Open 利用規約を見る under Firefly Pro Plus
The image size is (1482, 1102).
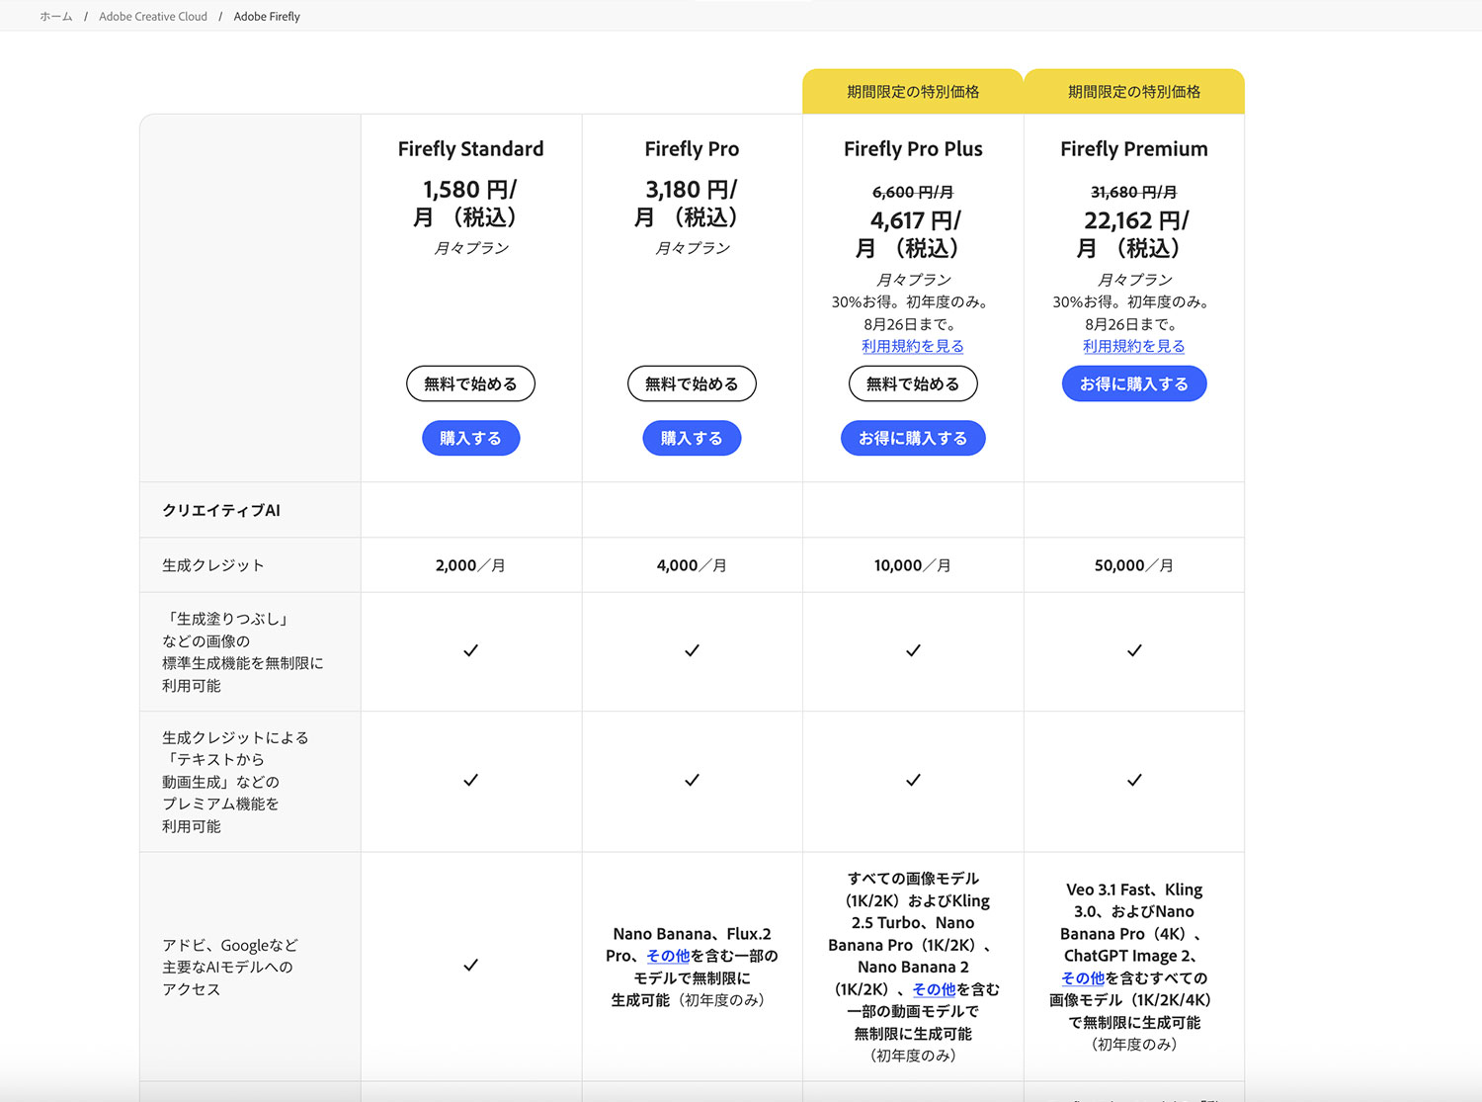pyautogui.click(x=913, y=346)
